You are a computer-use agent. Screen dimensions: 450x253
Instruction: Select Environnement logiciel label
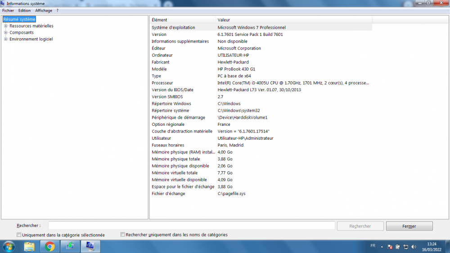31,39
